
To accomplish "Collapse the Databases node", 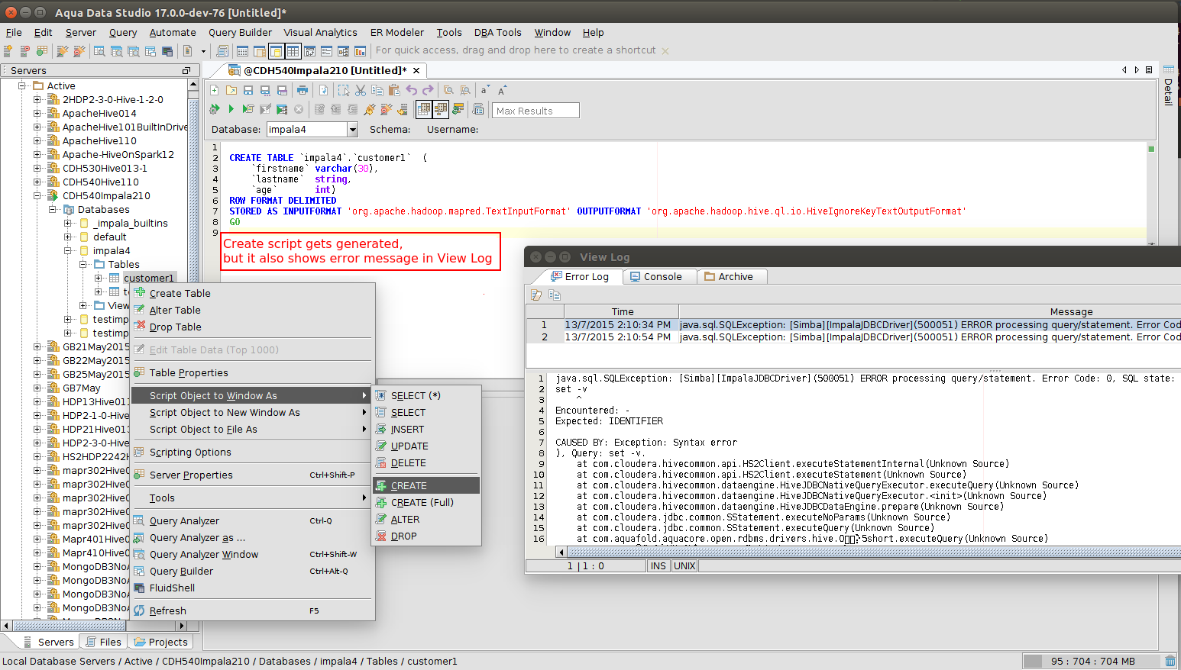I will [53, 209].
